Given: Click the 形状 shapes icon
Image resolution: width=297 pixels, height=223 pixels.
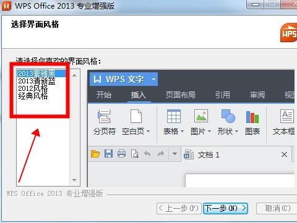Looking at the screenshot, I should coord(228,116).
